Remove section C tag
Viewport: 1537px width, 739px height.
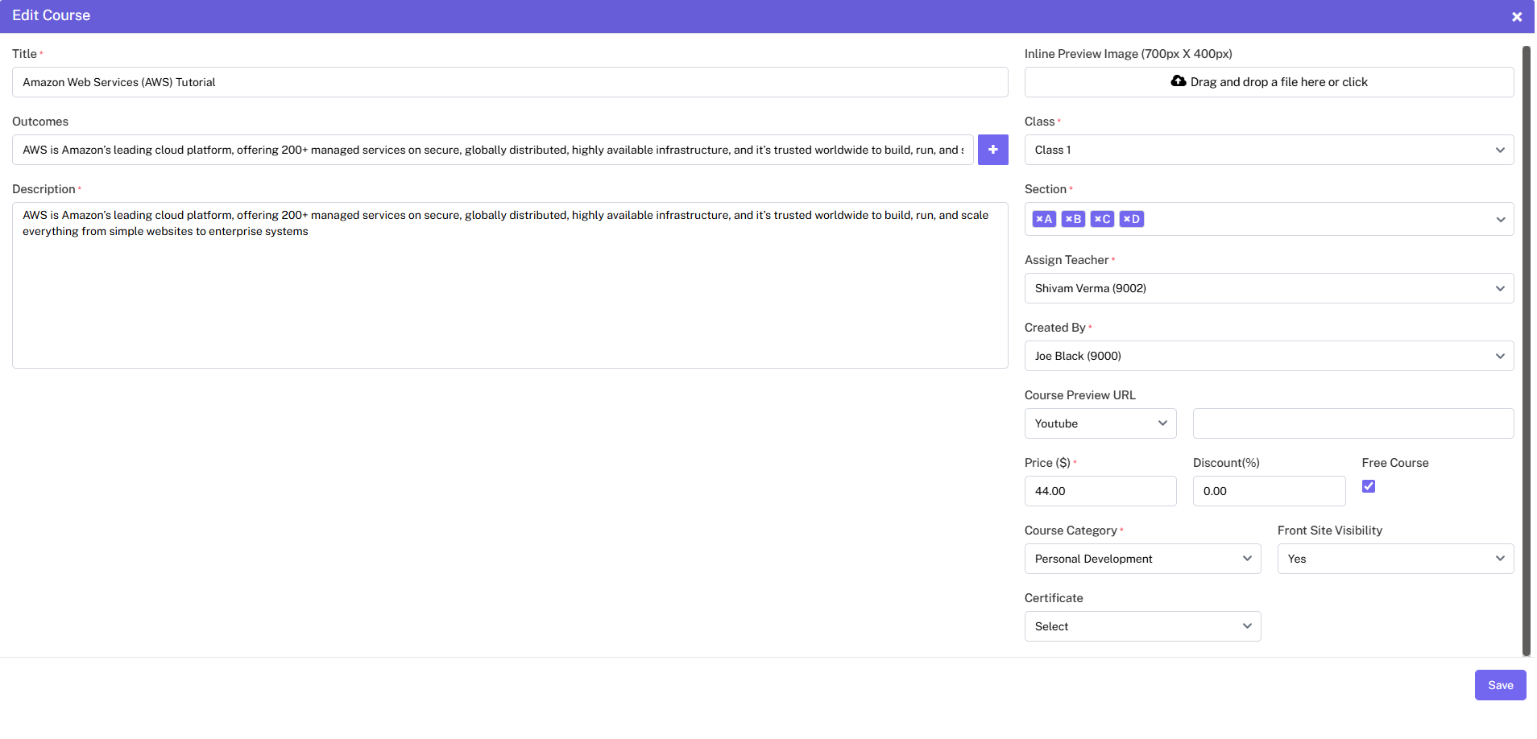tap(1097, 219)
